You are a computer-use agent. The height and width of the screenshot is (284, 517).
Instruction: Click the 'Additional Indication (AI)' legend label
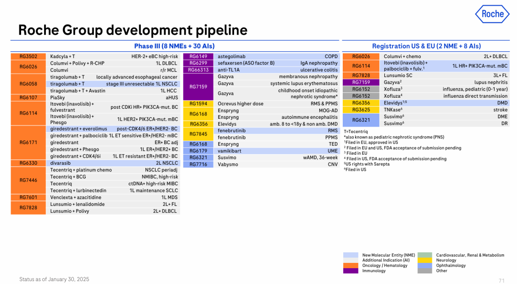coord(386,260)
